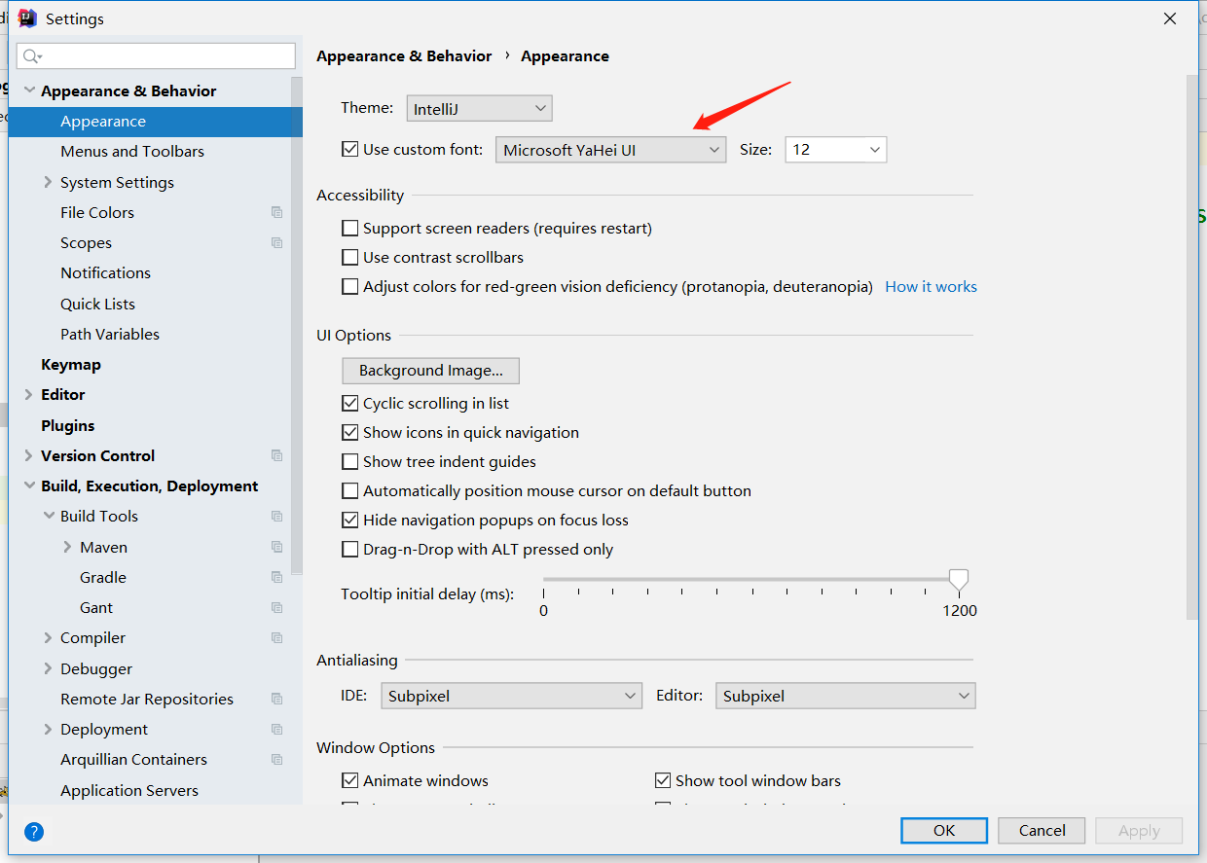
Task: Expand the Editor tree node
Action: (28, 395)
